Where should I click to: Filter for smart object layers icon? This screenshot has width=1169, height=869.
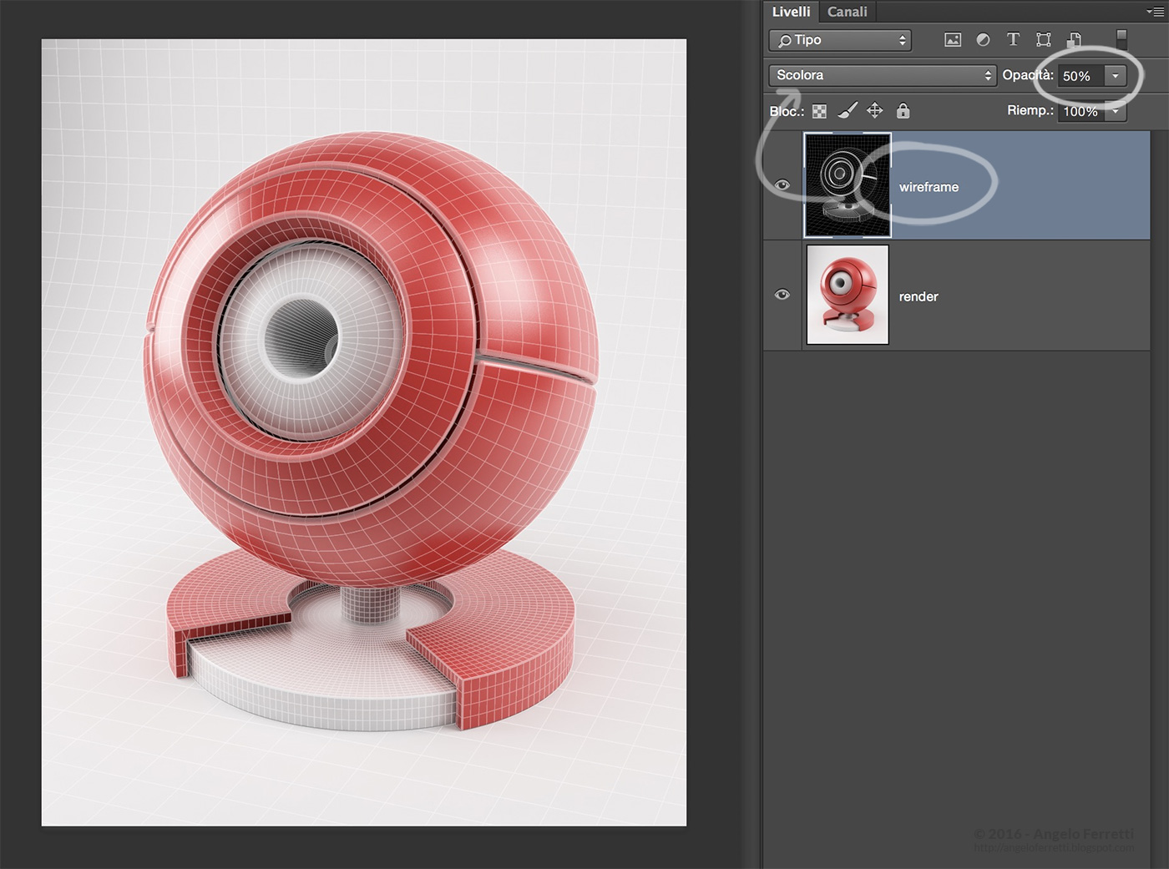coord(1074,40)
